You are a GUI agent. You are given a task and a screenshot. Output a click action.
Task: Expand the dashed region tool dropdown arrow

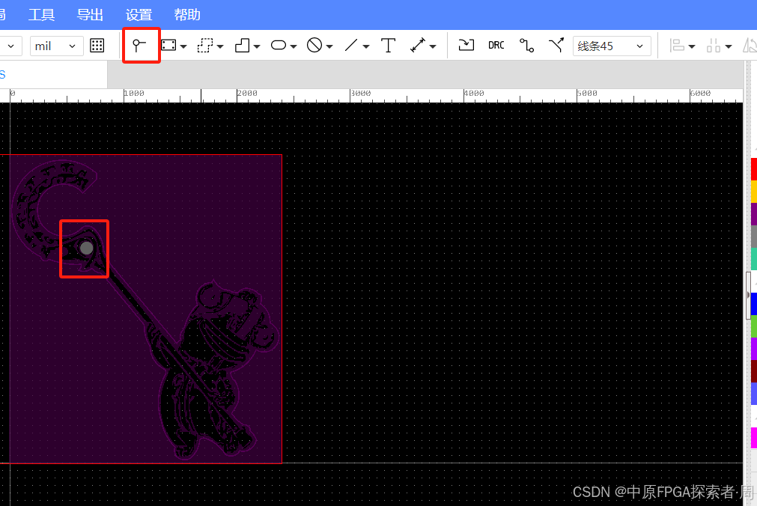pos(220,47)
